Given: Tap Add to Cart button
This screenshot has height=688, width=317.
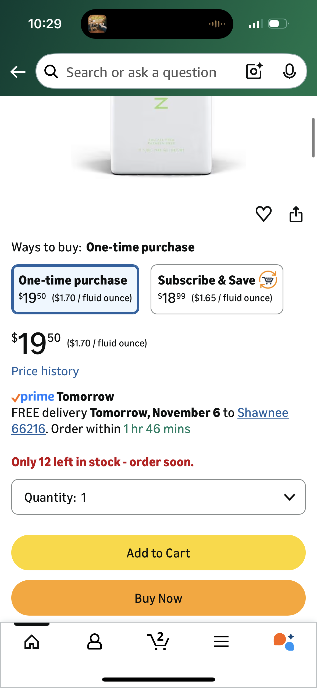Looking at the screenshot, I should 158,553.
